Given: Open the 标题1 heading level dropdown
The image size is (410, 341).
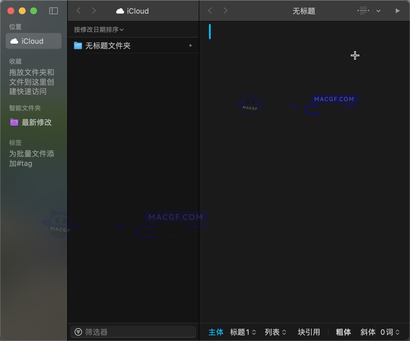Looking at the screenshot, I should (x=243, y=332).
